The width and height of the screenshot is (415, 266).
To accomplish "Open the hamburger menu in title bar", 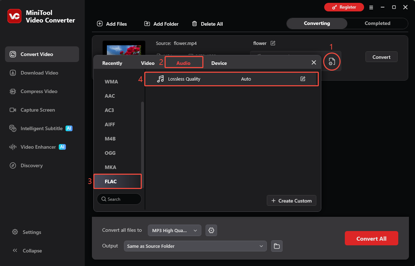I will point(371,7).
